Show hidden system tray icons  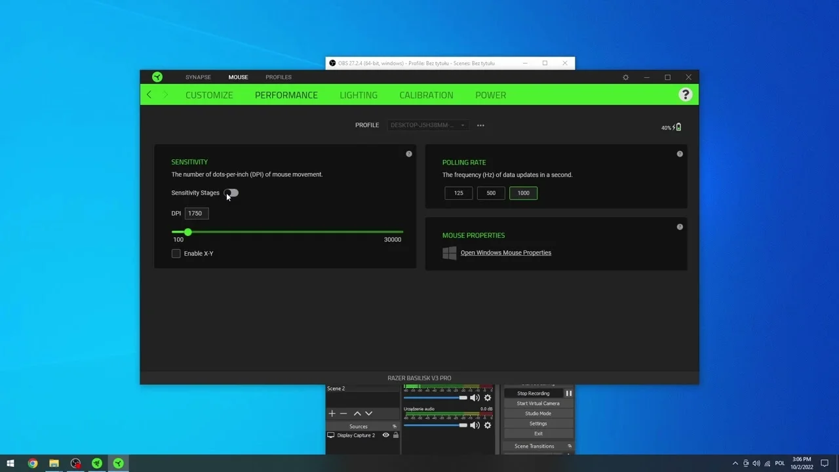[x=735, y=463]
